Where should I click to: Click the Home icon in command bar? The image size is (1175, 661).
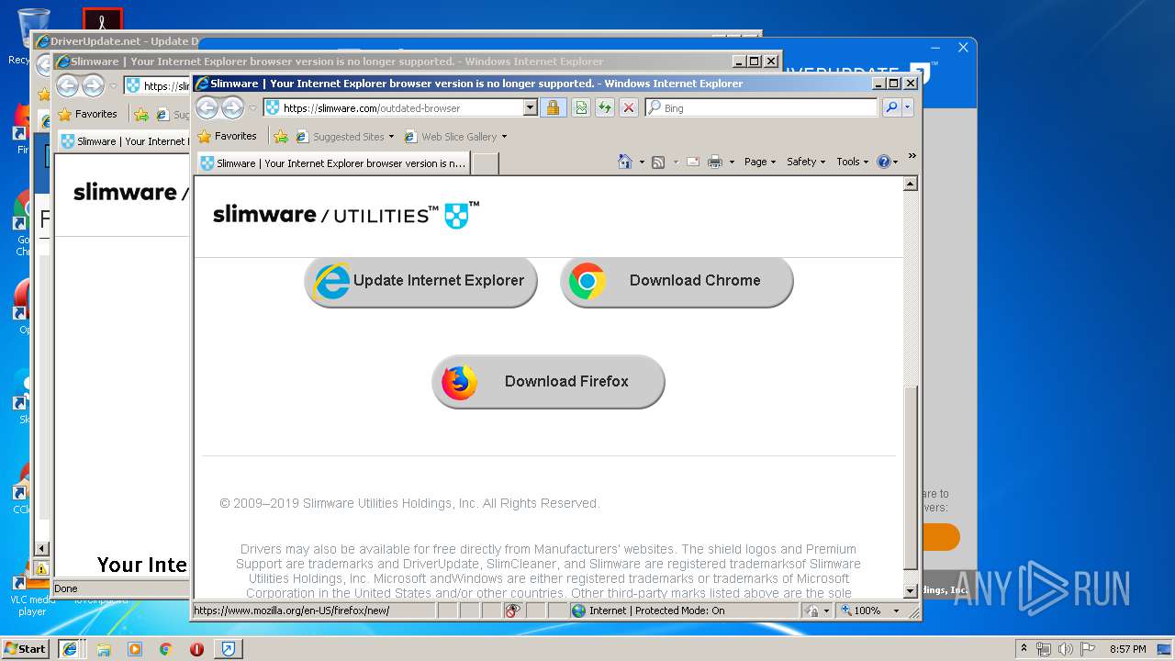tap(625, 162)
